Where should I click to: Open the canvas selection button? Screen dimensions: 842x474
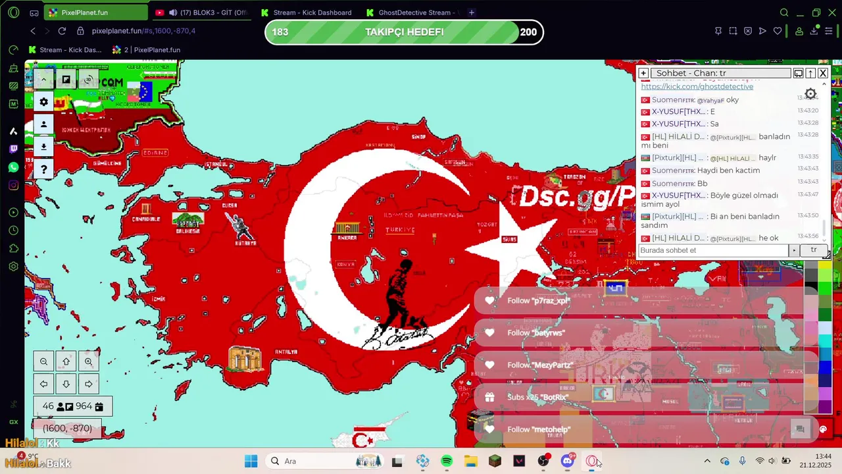pos(66,80)
